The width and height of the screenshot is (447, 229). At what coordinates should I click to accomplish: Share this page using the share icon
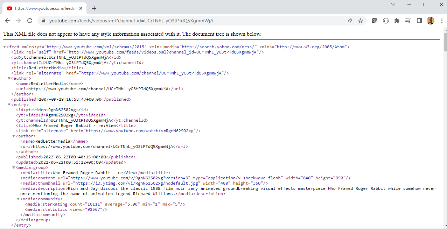pyautogui.click(x=349, y=21)
